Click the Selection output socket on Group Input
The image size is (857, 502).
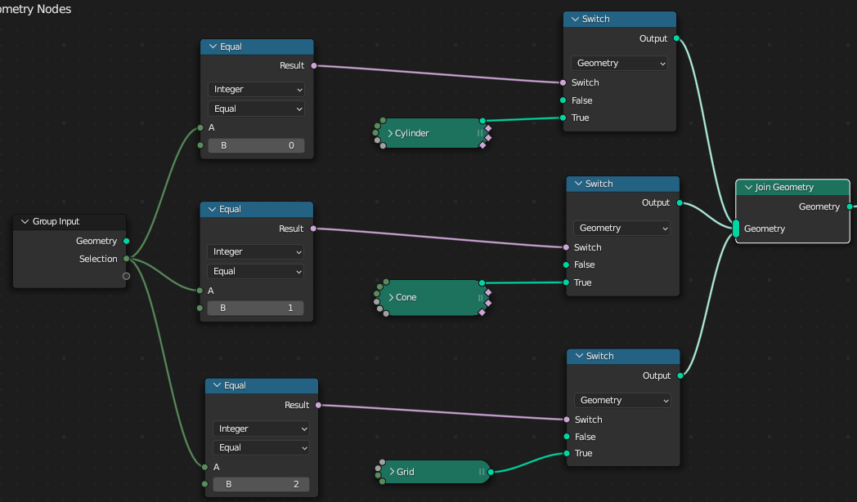126,259
